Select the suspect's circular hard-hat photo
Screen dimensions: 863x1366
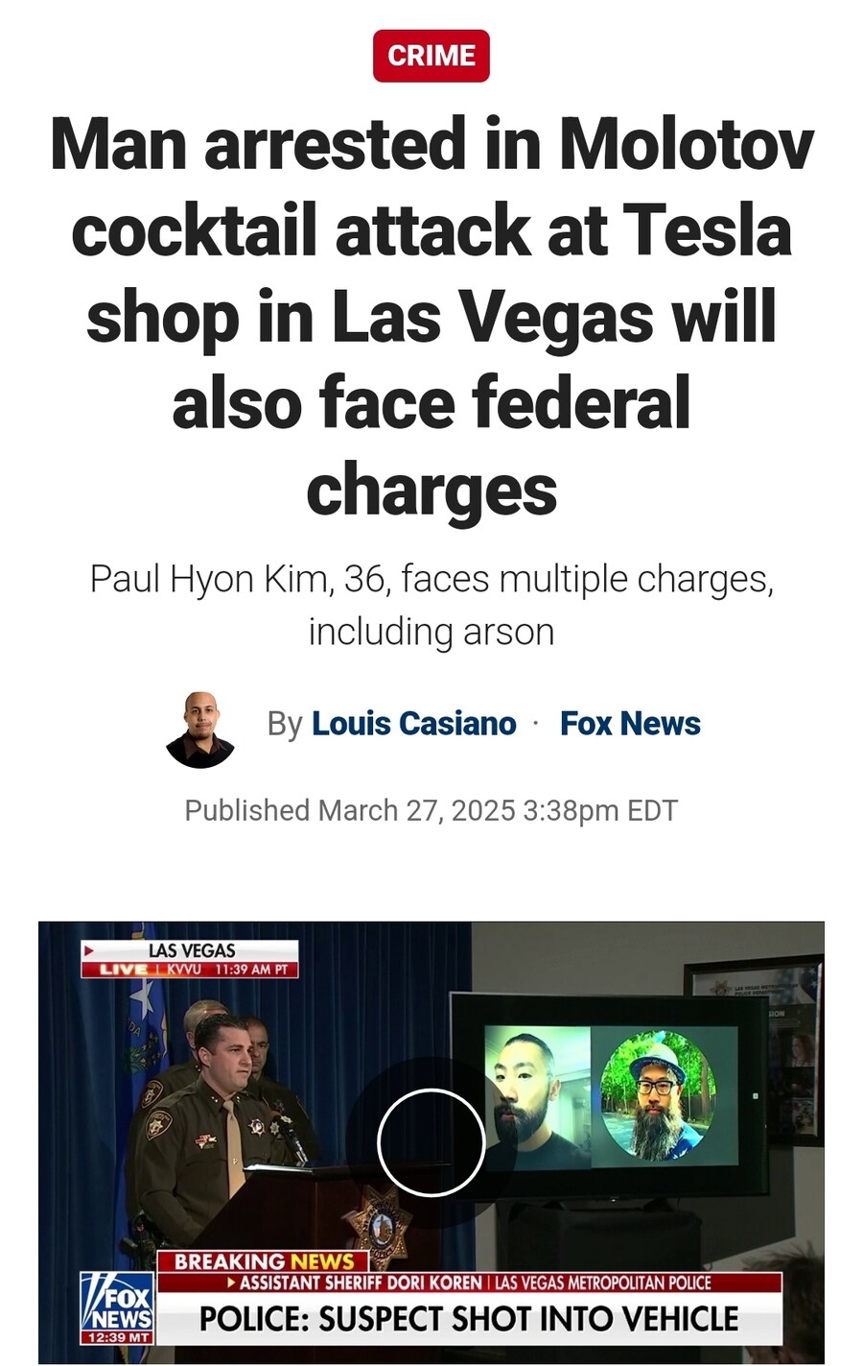[658, 1095]
